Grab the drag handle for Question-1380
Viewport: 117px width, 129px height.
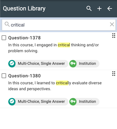(114, 74)
